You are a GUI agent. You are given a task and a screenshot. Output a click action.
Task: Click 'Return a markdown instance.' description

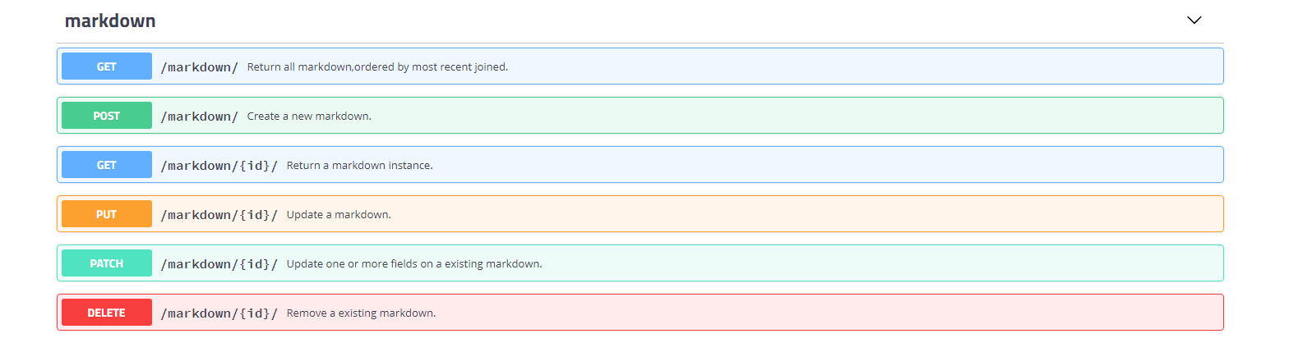point(359,166)
